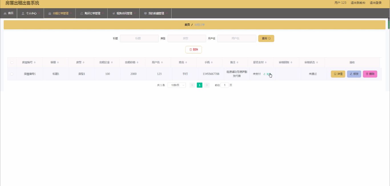390x186 pixels.
Task: Sort ascending/descending on 房屋编号 column arrows
Action: [x=35, y=62]
